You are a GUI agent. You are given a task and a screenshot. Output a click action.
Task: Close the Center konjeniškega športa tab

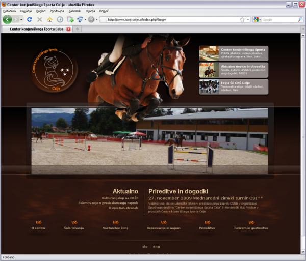tap(69, 29)
